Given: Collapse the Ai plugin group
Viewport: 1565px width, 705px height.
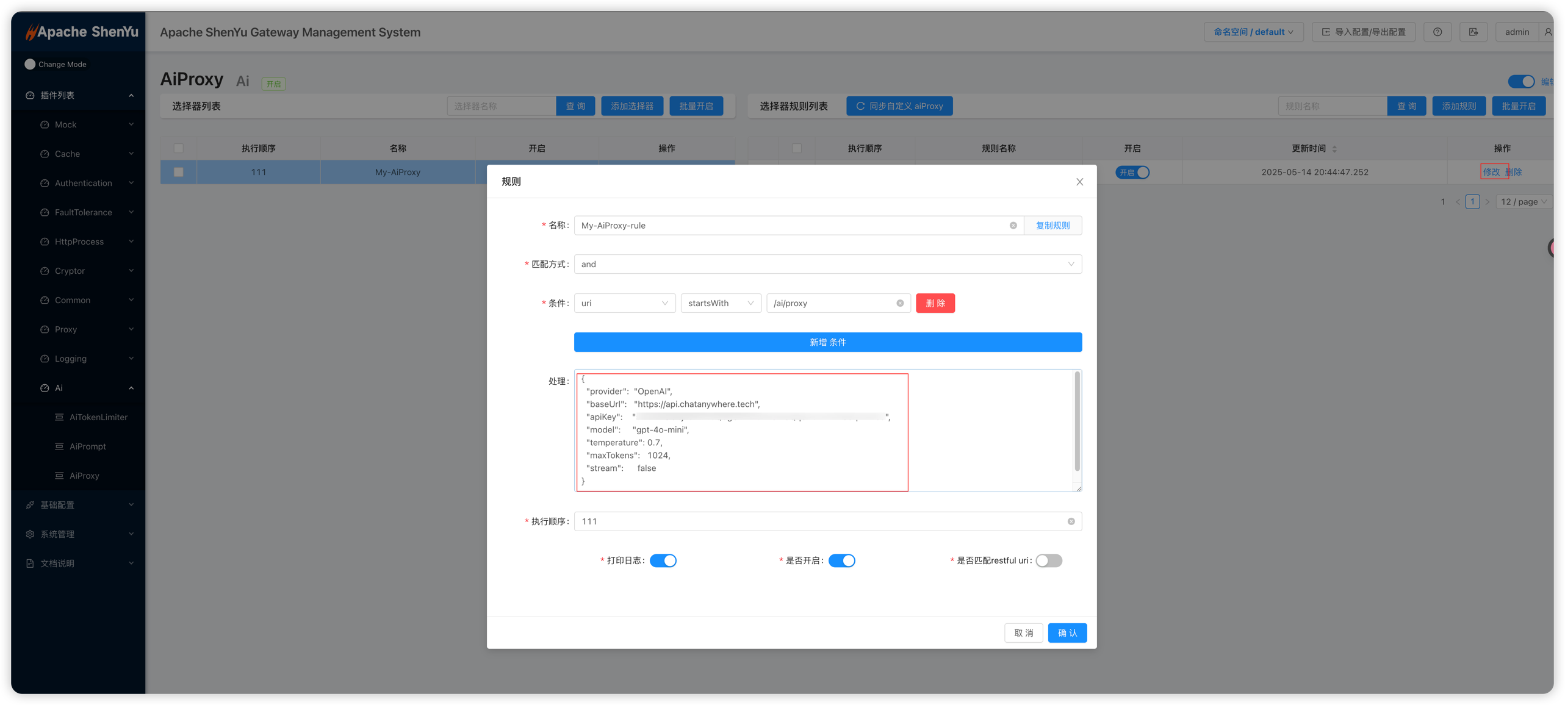Looking at the screenshot, I should tap(79, 388).
